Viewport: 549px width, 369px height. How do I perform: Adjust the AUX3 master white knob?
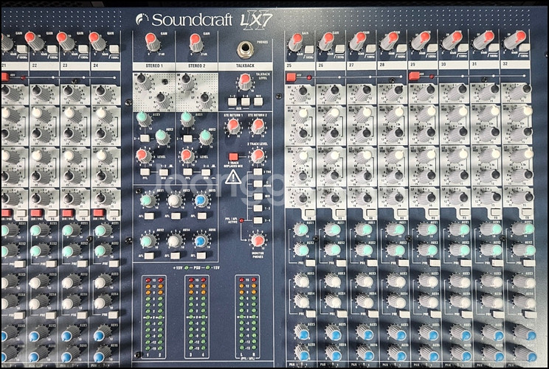click(174, 201)
